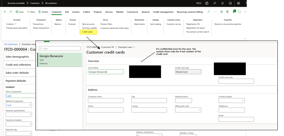Click the highlighted Credit cards button
The width and height of the screenshot is (284, 136).
point(88,32)
